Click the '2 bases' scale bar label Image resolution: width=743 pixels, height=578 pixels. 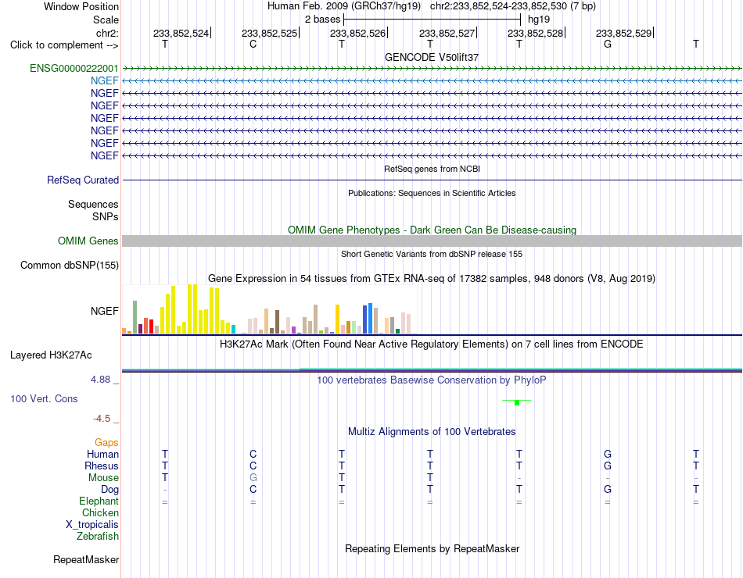322,20
